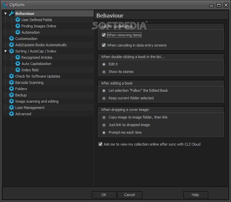Click the gear icon beside Recognized Articles

click(18, 57)
